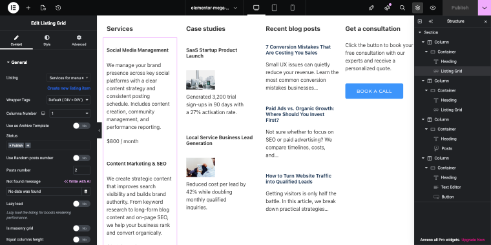491x245 pixels.
Task: Select the Posts widget in Structure
Action: (447, 148)
